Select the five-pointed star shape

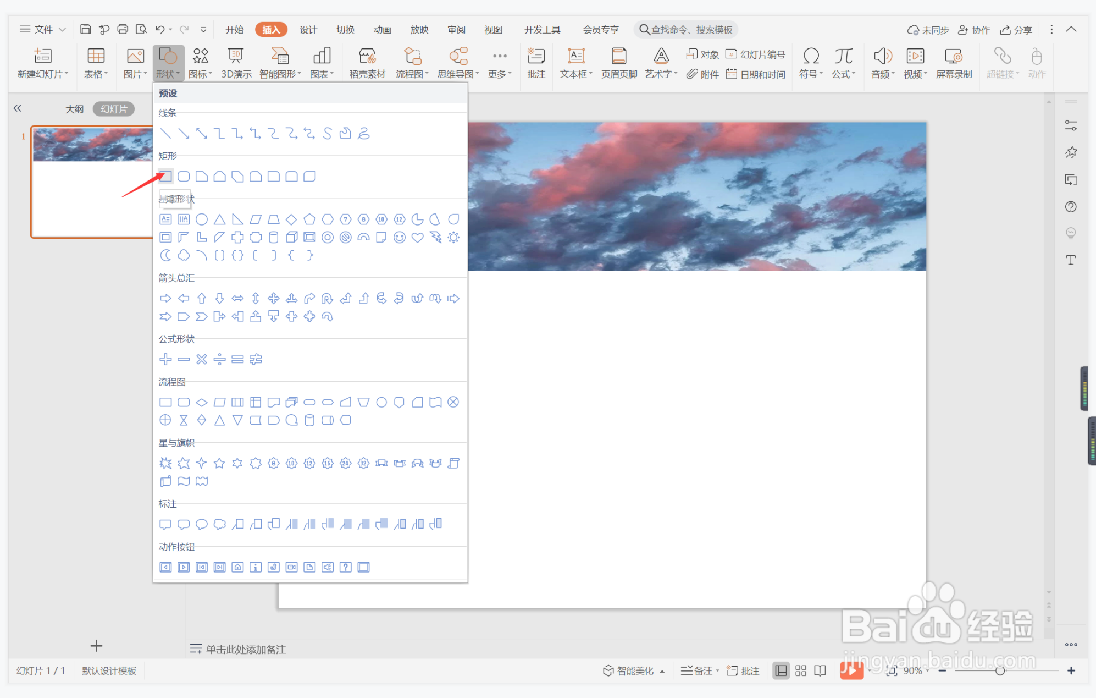219,463
